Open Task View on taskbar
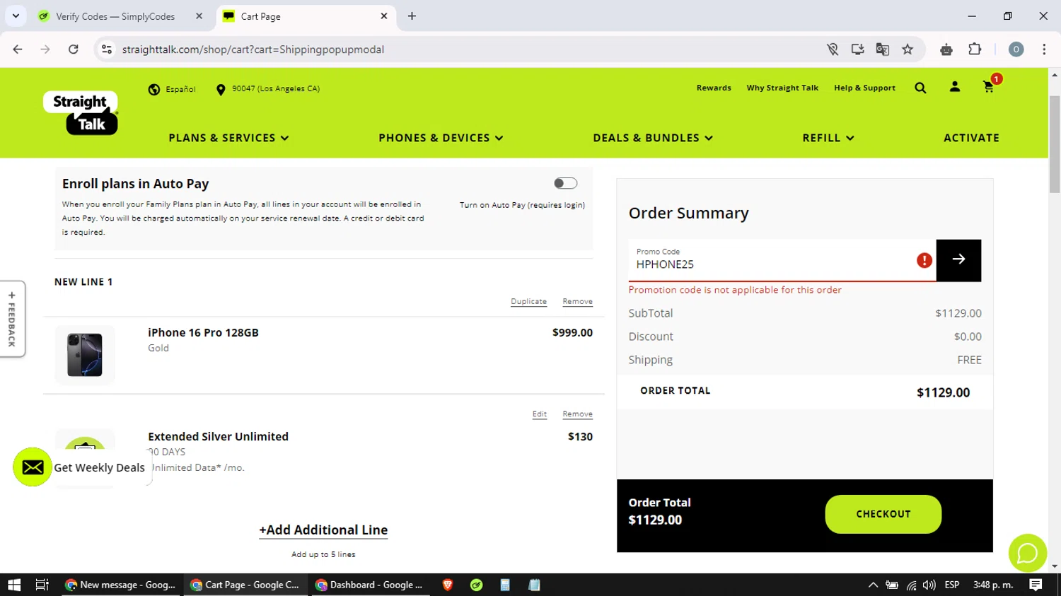 click(x=42, y=585)
